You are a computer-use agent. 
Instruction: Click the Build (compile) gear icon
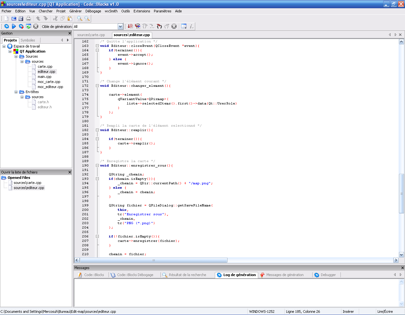point(6,26)
